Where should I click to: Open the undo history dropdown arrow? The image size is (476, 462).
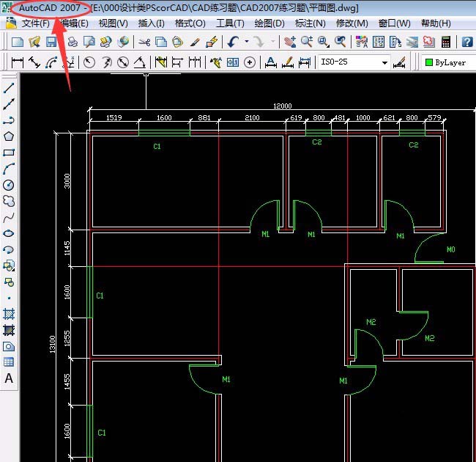click(247, 42)
